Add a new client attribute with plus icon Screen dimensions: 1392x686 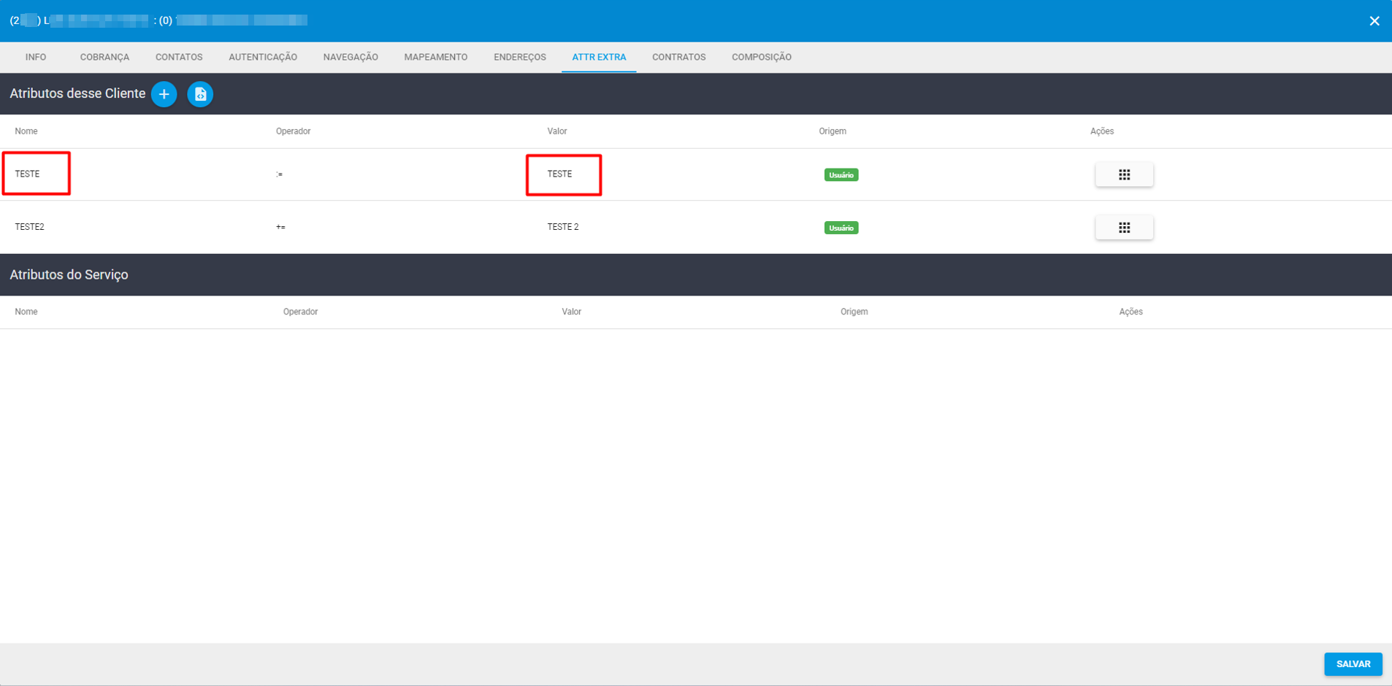pos(164,94)
